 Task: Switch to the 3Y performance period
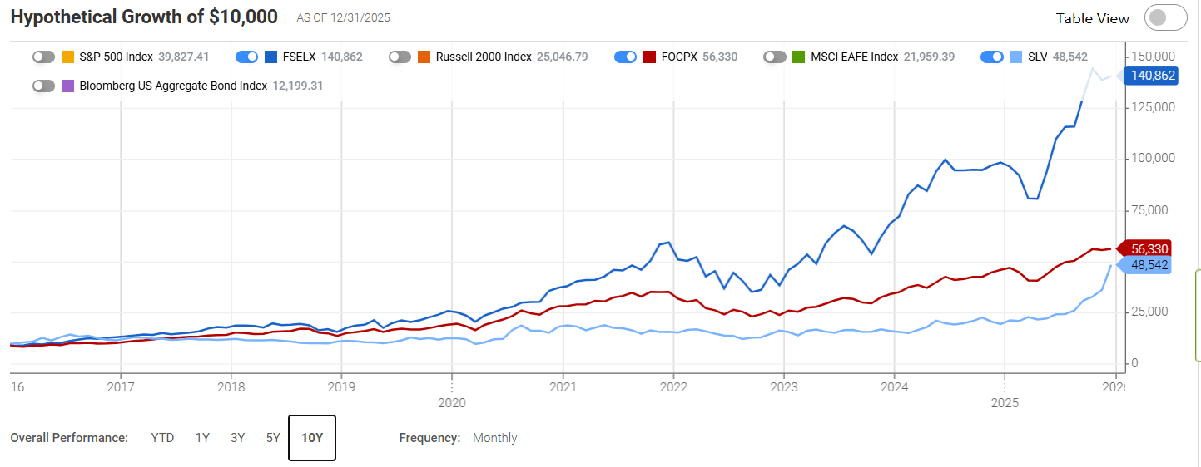pyautogui.click(x=238, y=438)
